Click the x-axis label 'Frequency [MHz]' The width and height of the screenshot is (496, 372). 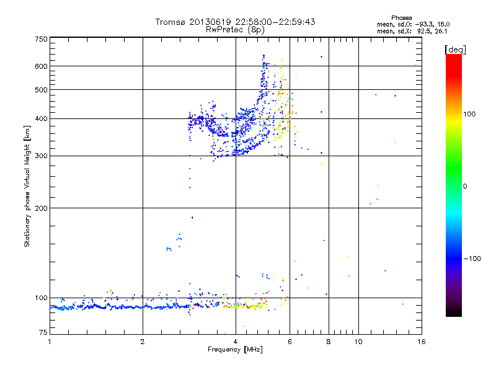pyautogui.click(x=235, y=350)
